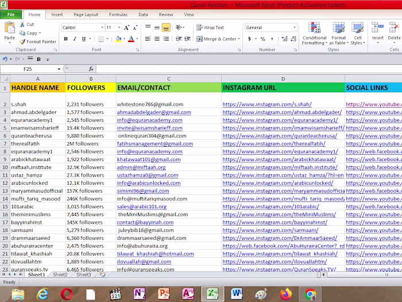Toggle Italic formatting
402x302 pixels.
click(x=75, y=39)
